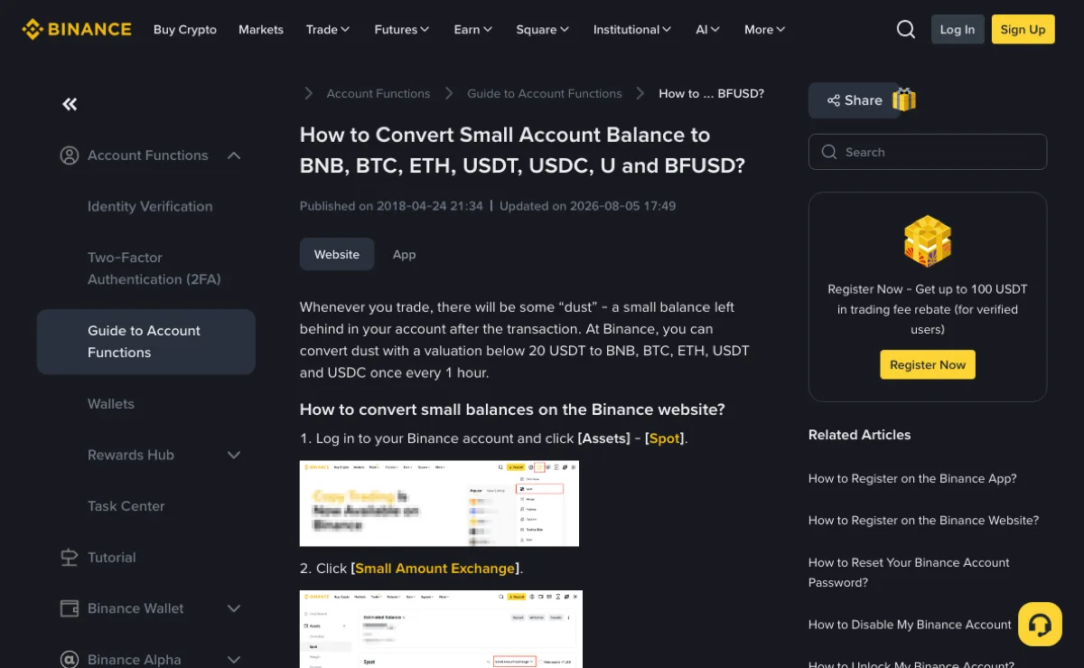1084x668 pixels.
Task: Click breadcrumb home chevron icon
Action: click(309, 93)
